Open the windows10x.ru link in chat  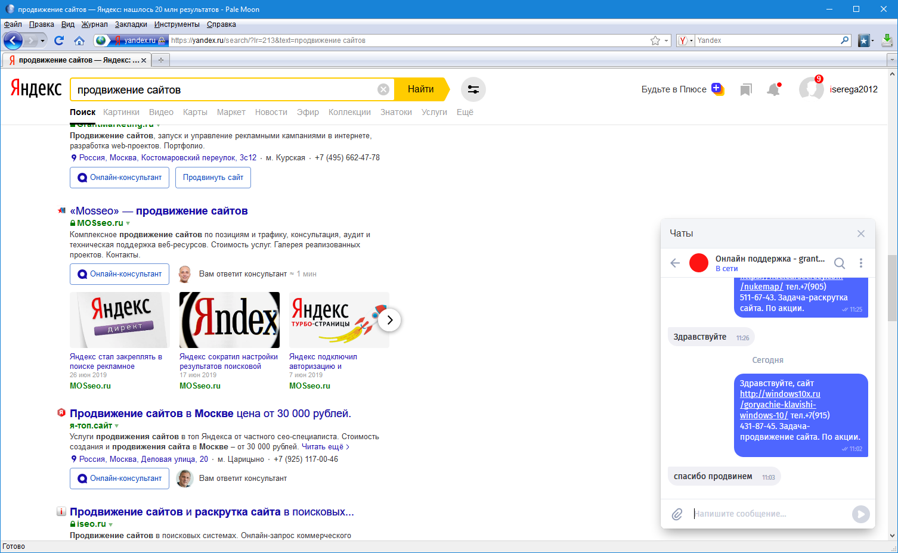pos(780,405)
